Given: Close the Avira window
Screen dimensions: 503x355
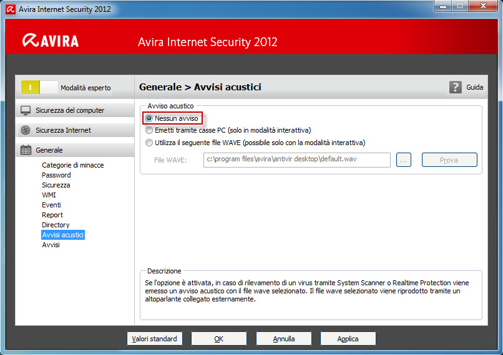Looking at the screenshot, I should (x=483, y=6).
